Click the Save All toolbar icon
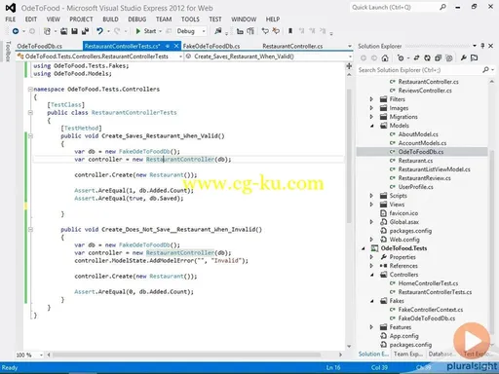Image resolution: width=499 pixels, height=374 pixels. tap(86, 31)
